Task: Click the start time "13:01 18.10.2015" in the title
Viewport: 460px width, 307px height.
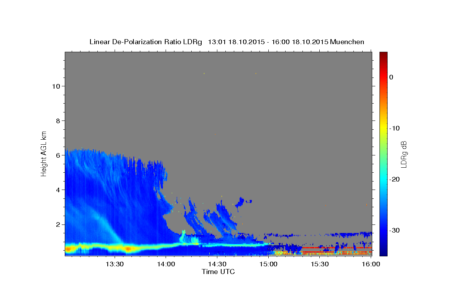Action: 236,42
